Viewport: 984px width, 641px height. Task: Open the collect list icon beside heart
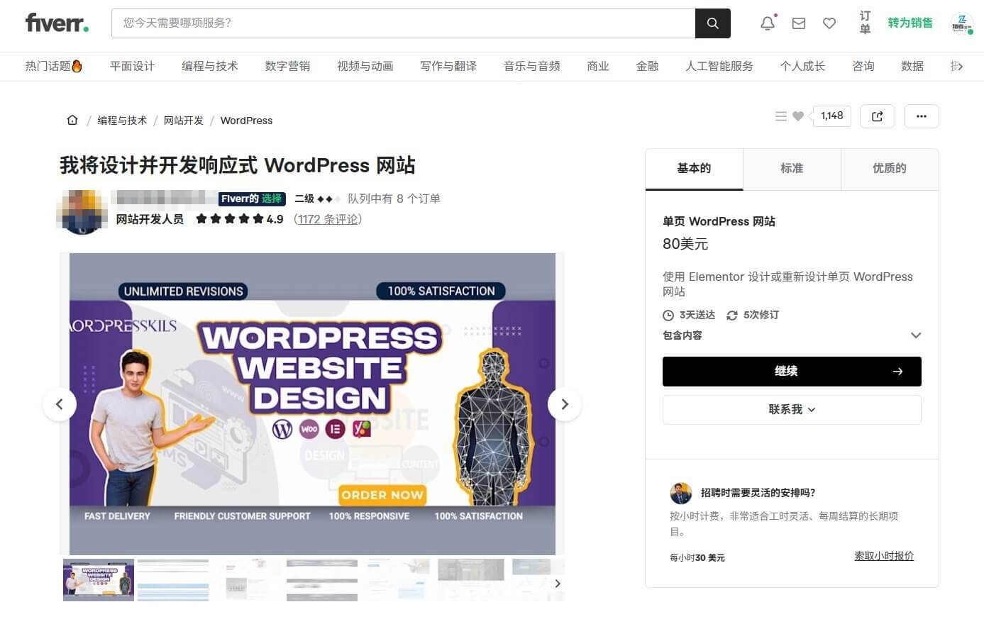[x=781, y=116]
